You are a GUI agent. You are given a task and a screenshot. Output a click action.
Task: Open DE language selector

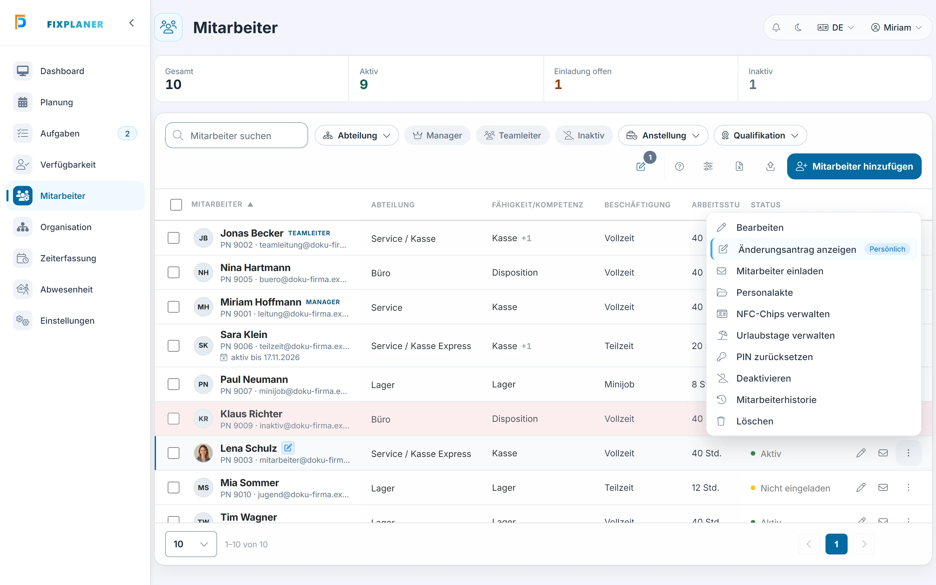836,28
